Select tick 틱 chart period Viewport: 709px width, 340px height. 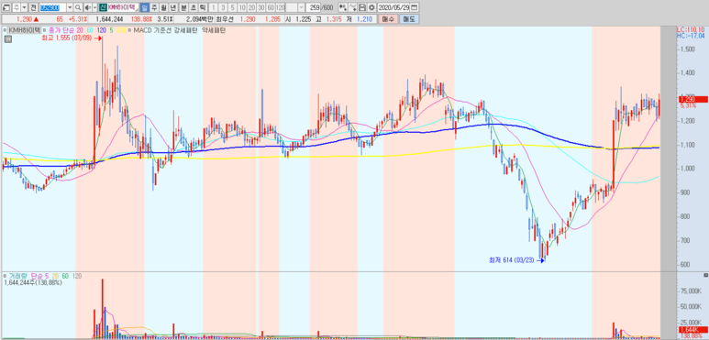point(202,7)
